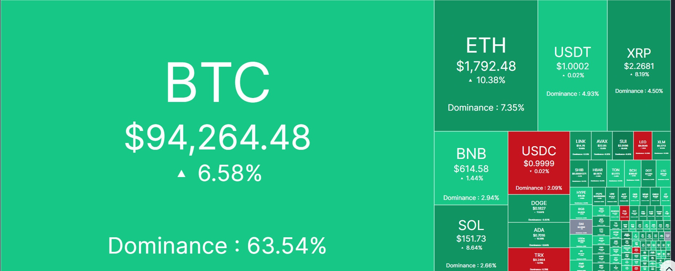Select the ETH tile showing $1,792.48
Image resolution: width=675 pixels, height=271 pixels.
pyautogui.click(x=486, y=66)
